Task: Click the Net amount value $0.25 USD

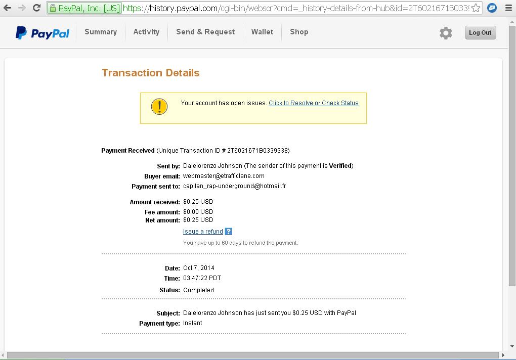Action: (198, 220)
